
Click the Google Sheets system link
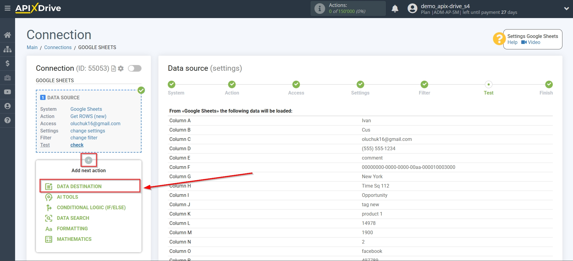click(x=86, y=109)
